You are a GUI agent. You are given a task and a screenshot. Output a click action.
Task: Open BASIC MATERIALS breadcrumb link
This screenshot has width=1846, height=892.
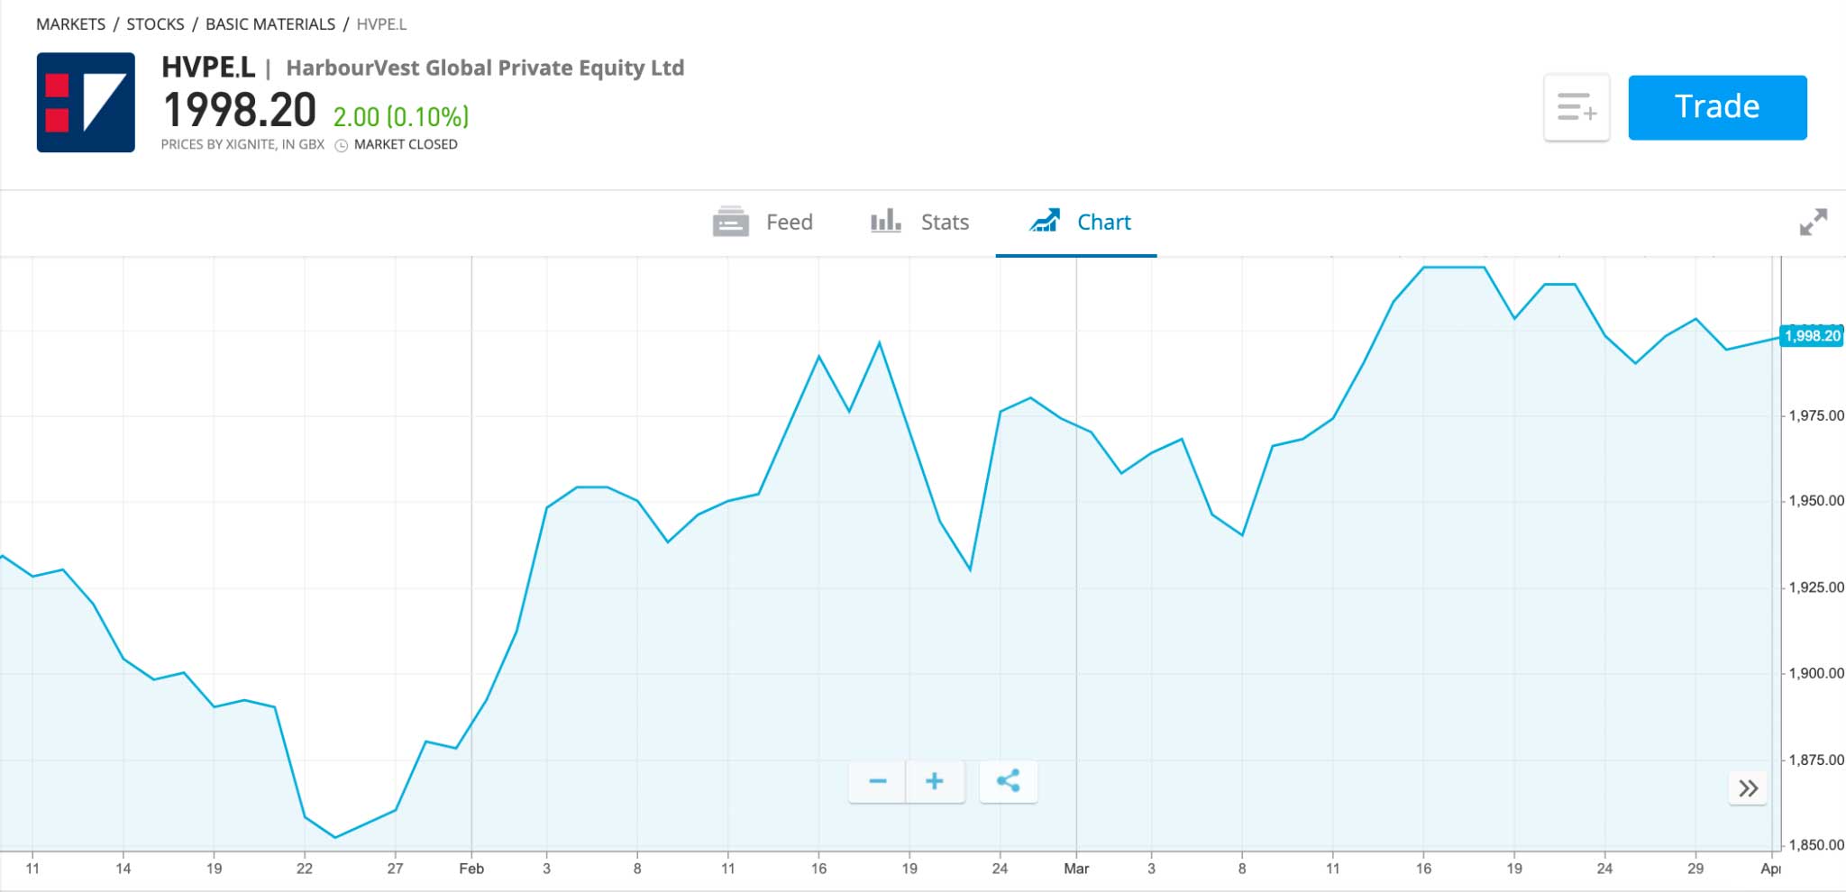(270, 24)
